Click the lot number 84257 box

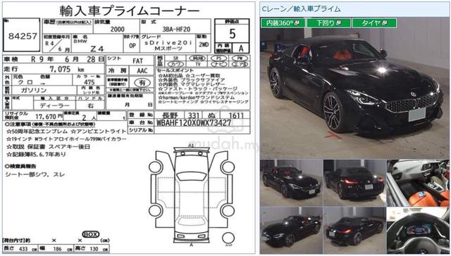(22, 35)
